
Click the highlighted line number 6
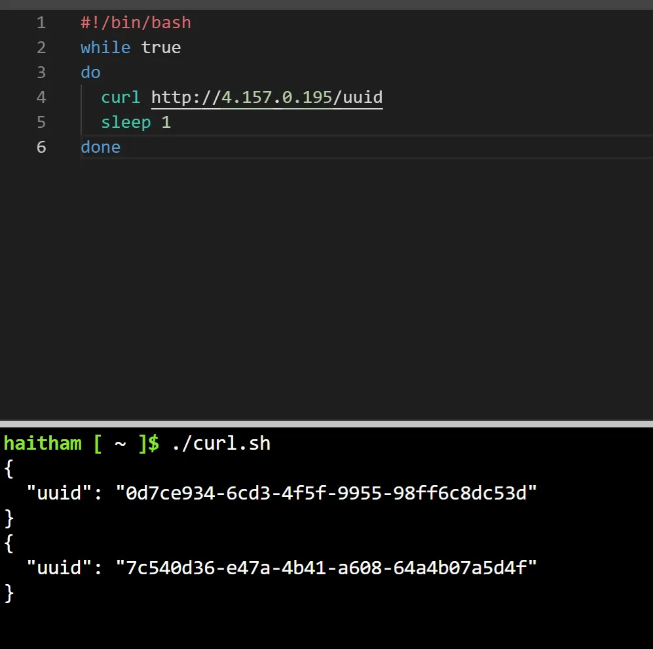tap(41, 147)
